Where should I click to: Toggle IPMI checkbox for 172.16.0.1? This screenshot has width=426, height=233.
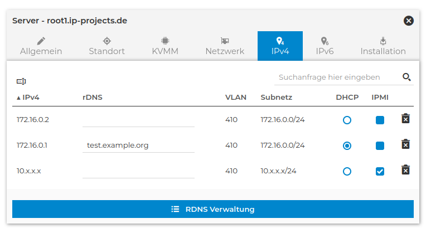pos(380,145)
